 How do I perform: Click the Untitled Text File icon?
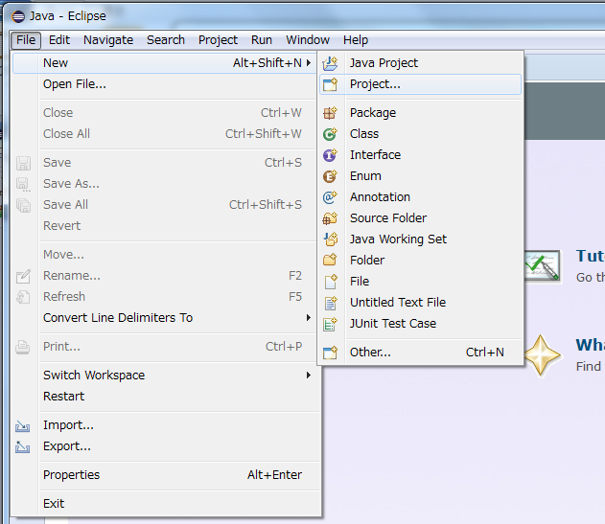tap(331, 303)
